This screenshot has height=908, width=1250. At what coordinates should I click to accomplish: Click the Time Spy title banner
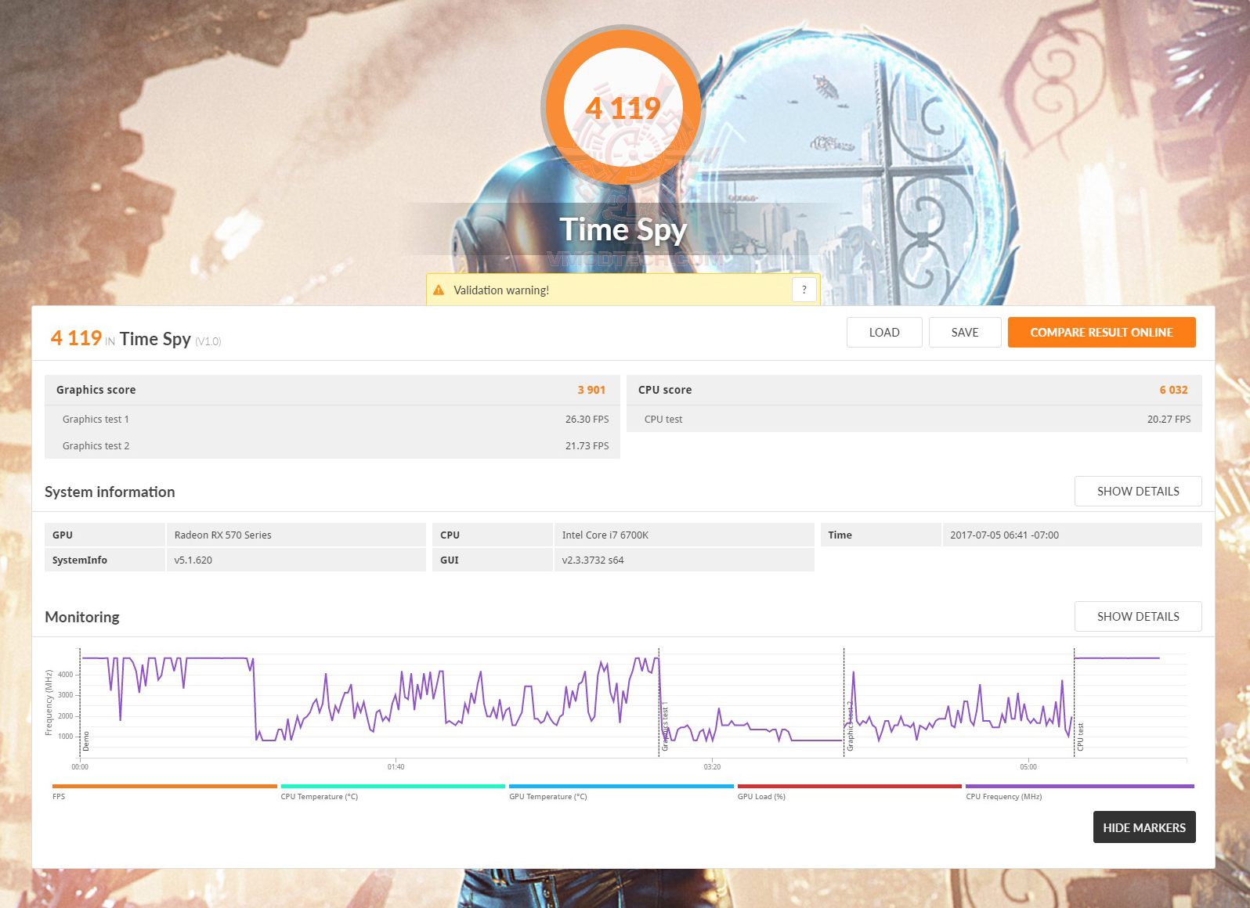pos(623,229)
